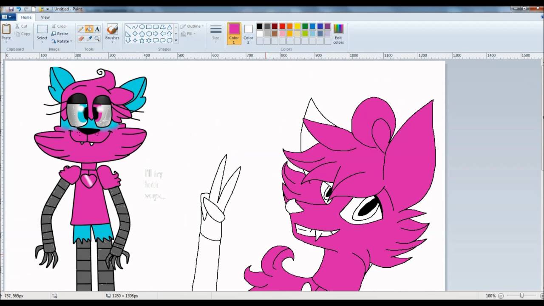Pick the purple color swatch
Viewport: 544px width, 306px height.
[328, 26]
